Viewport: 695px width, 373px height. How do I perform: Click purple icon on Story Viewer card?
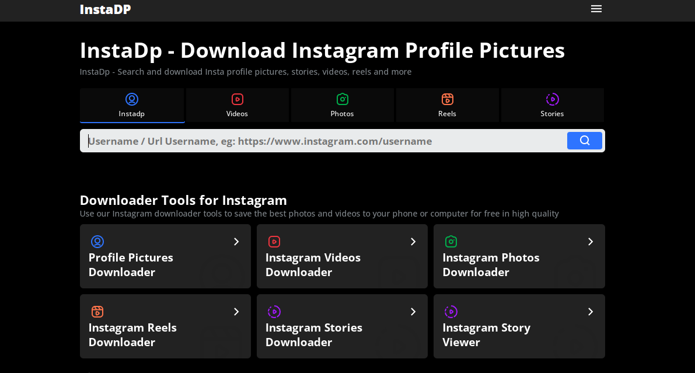point(450,312)
